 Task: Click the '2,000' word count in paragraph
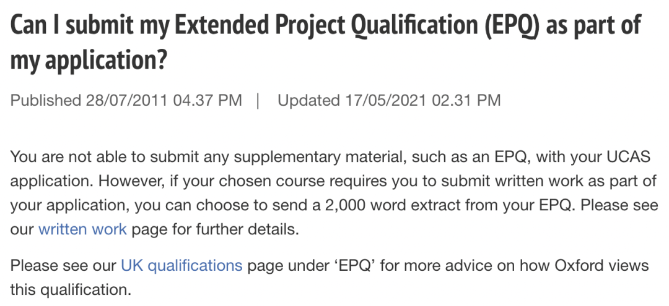pyautogui.click(x=345, y=206)
